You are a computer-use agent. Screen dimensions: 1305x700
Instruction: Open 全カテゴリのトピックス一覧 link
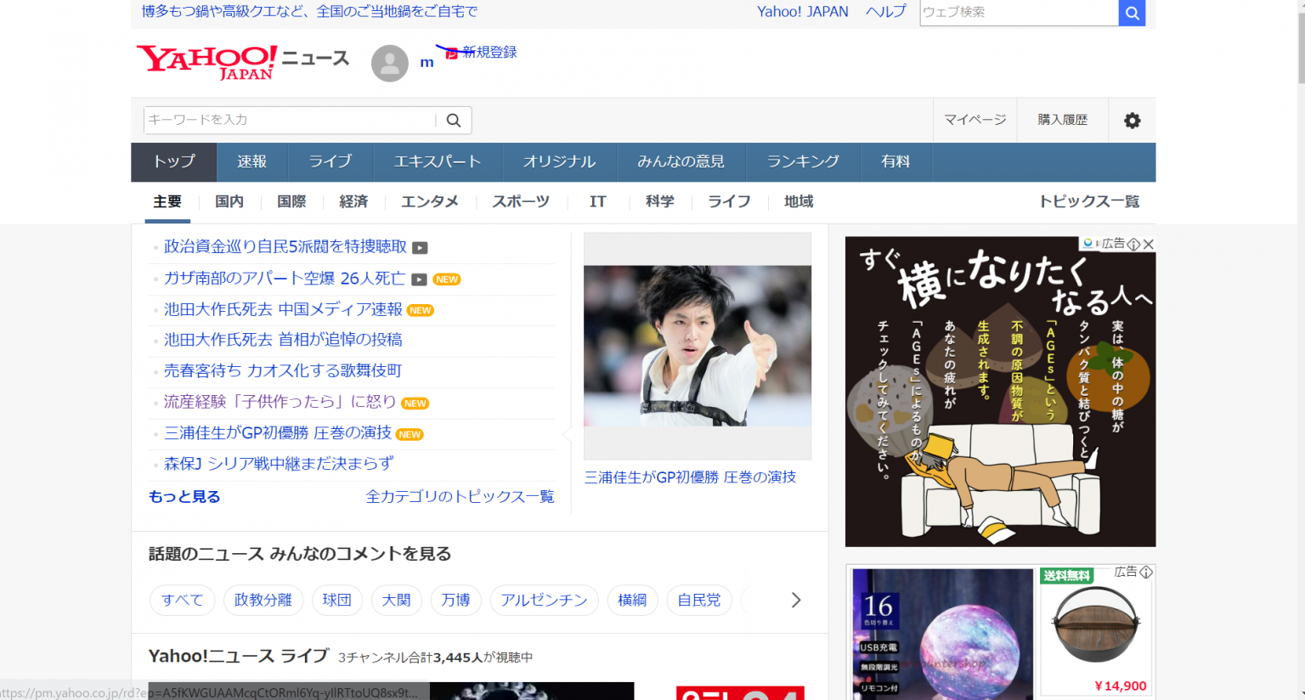point(459,496)
